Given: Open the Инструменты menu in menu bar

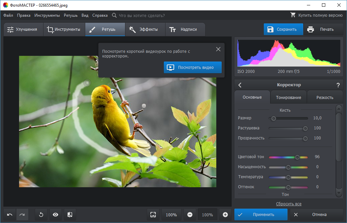Looking at the screenshot, I should [47, 15].
